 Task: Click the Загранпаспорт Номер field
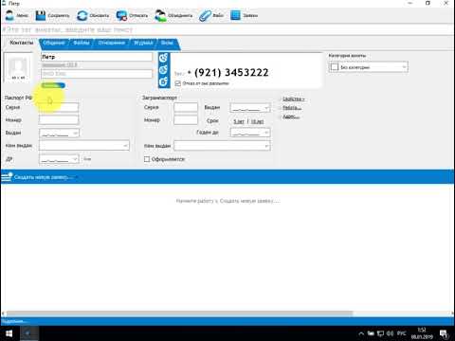(186, 119)
